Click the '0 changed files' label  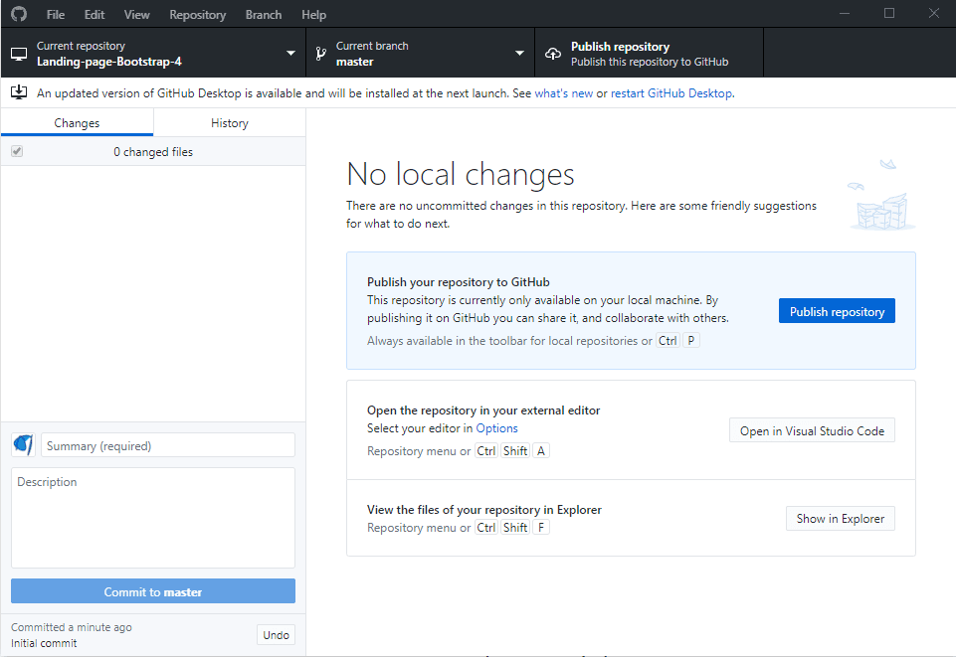153,152
